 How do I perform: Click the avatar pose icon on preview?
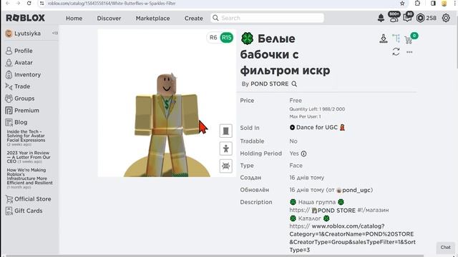[x=226, y=148]
